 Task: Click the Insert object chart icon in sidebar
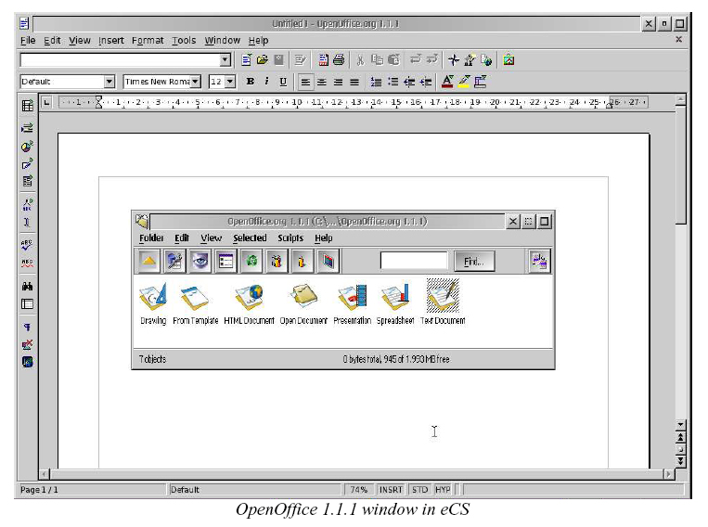28,147
